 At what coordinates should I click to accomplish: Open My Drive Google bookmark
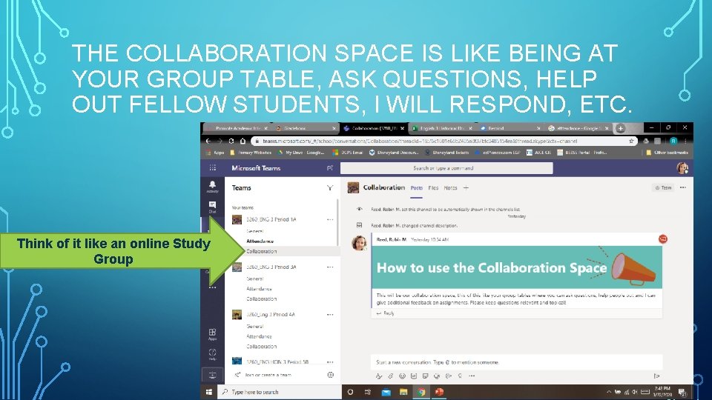pos(300,153)
